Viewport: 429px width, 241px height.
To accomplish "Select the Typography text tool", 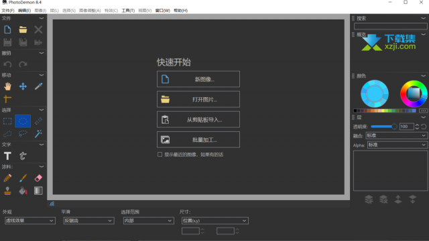I will click(23, 156).
